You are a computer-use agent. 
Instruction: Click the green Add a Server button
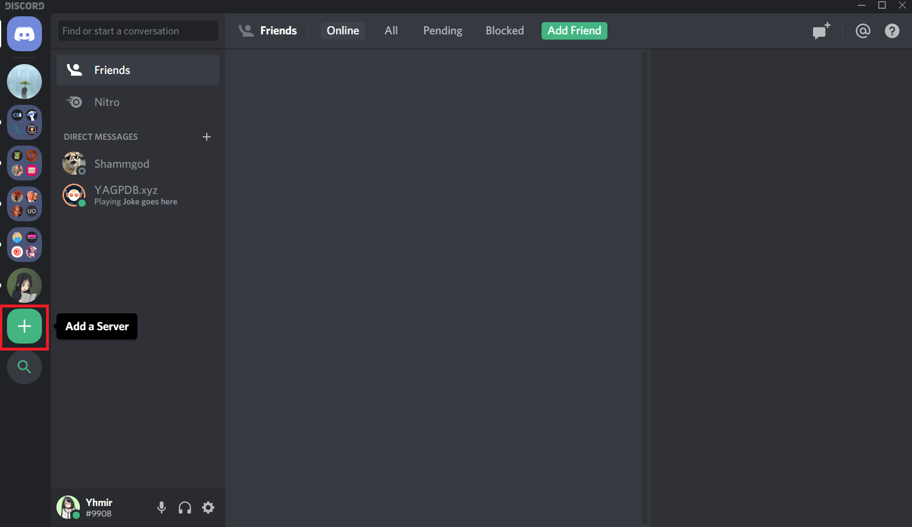24,326
